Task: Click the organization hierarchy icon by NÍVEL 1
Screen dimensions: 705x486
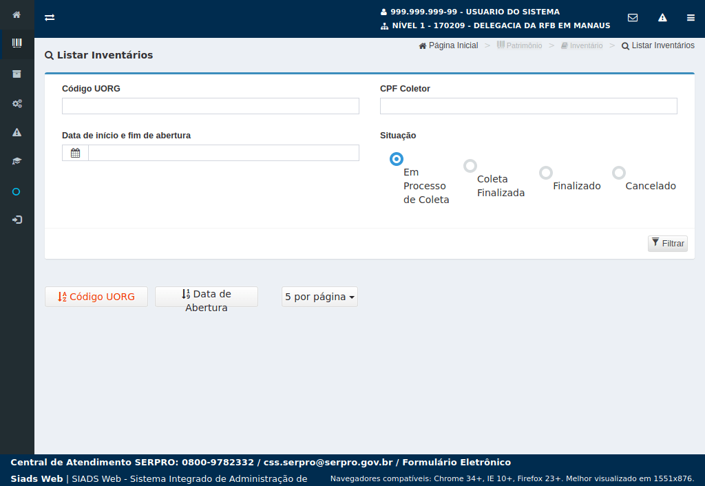Action: pos(384,26)
